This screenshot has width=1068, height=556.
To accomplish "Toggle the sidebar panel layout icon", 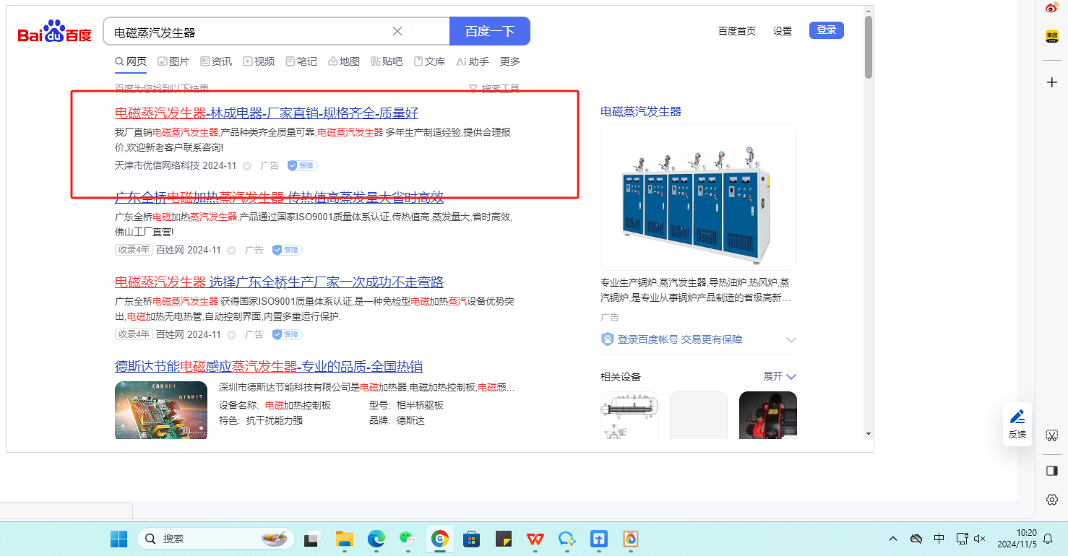I will pos(1052,471).
